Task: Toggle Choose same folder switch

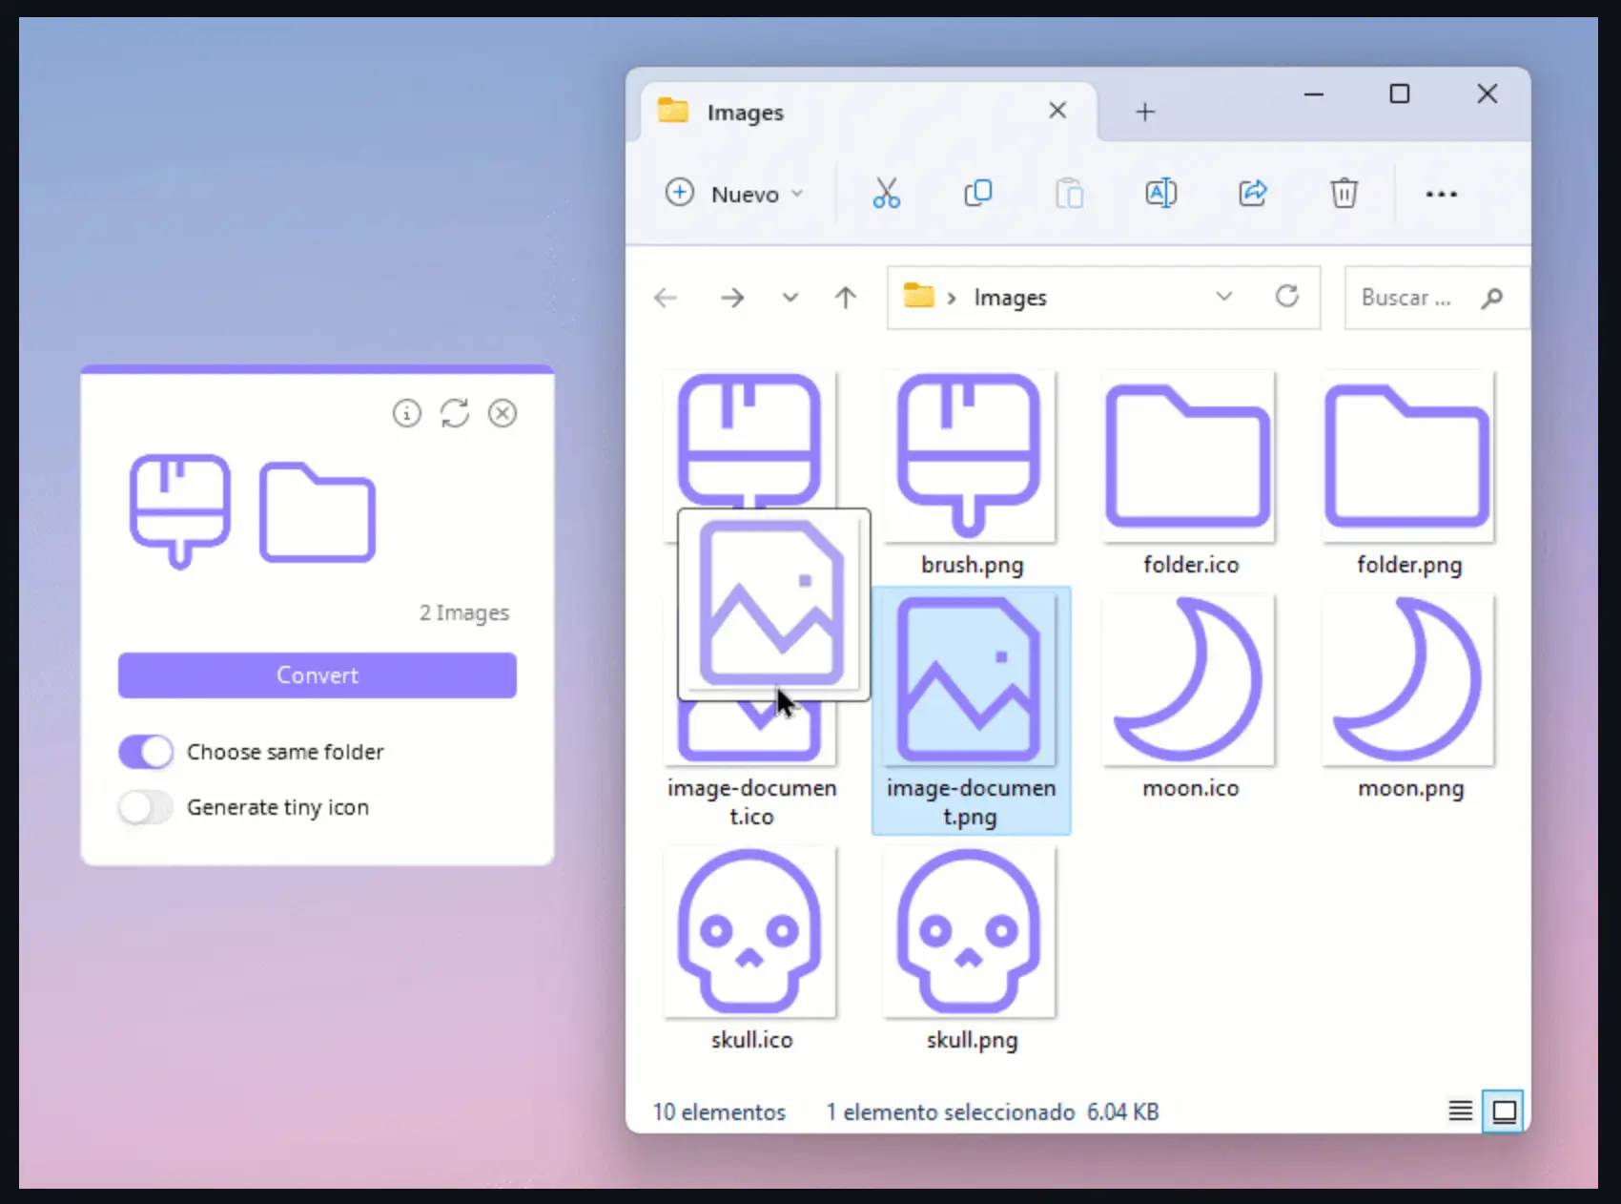Action: (146, 752)
